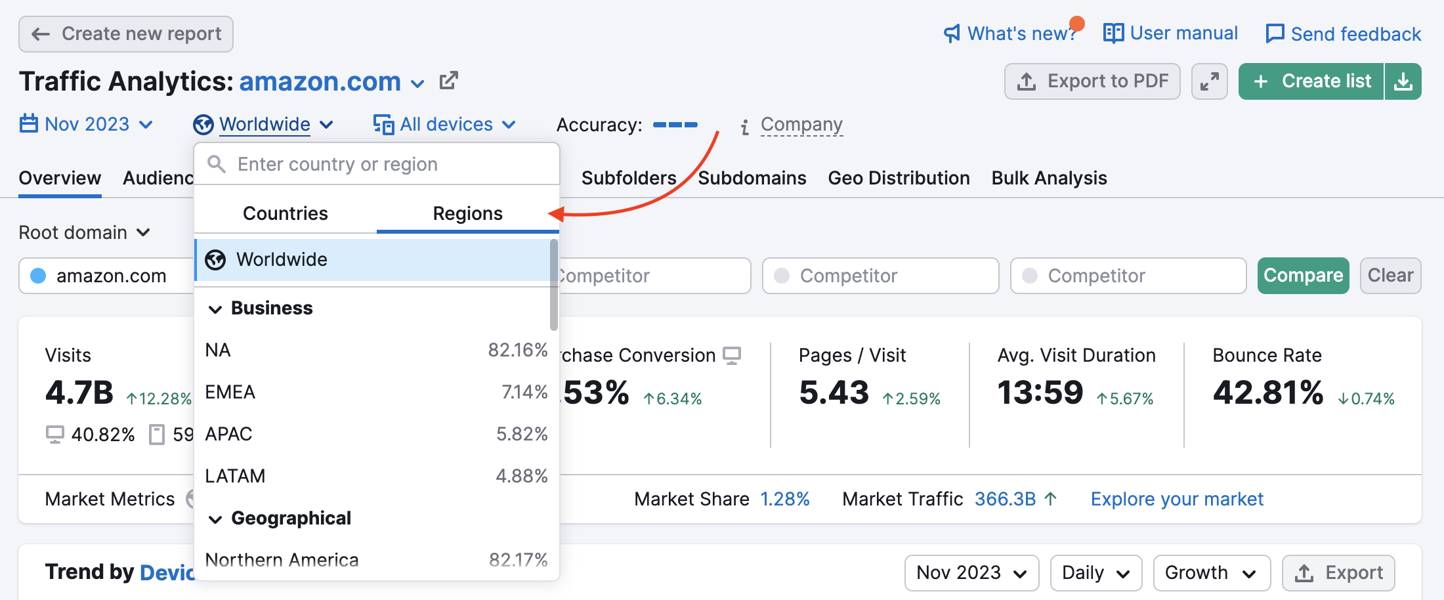The width and height of the screenshot is (1444, 600).
Task: Select the EMEA region row
Action: [x=376, y=392]
